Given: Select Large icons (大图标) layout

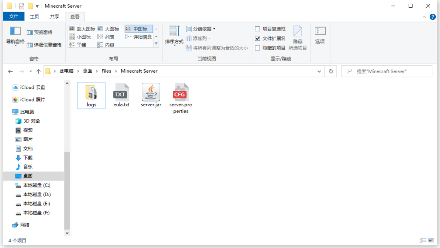Looking at the screenshot, I should point(108,29).
